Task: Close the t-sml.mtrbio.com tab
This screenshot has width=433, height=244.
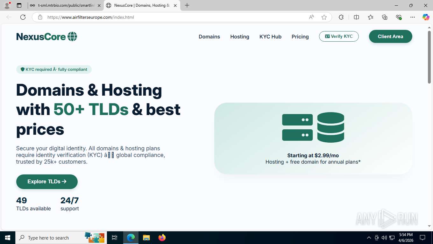Action: pyautogui.click(x=99, y=5)
